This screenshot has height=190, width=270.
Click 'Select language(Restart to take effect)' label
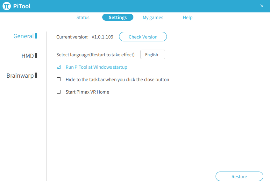point(96,55)
